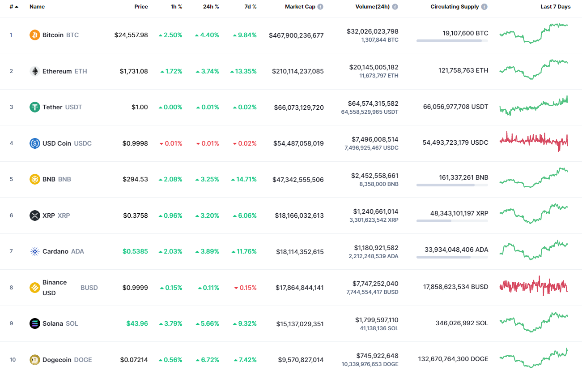Click Bitcoin's 7-day sparkline chart
The image size is (582, 375).
pos(534,34)
